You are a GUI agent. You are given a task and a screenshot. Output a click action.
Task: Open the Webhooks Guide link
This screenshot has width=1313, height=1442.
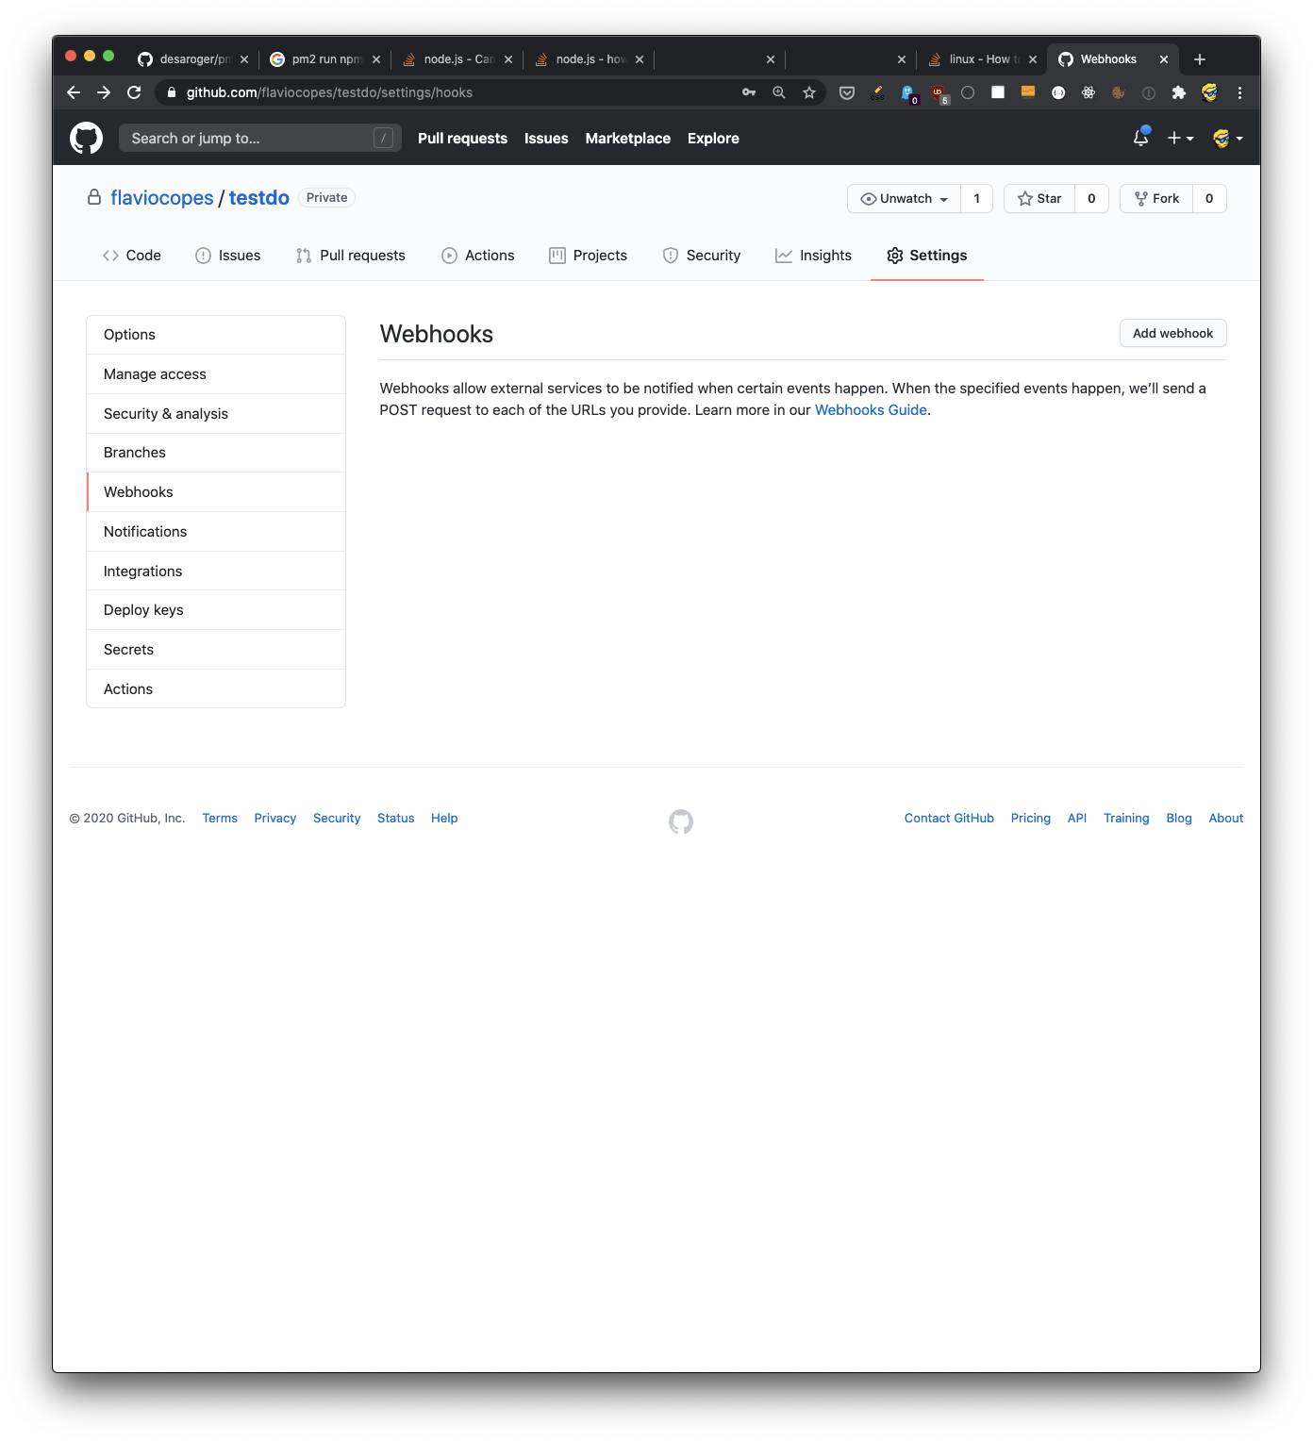coord(870,410)
